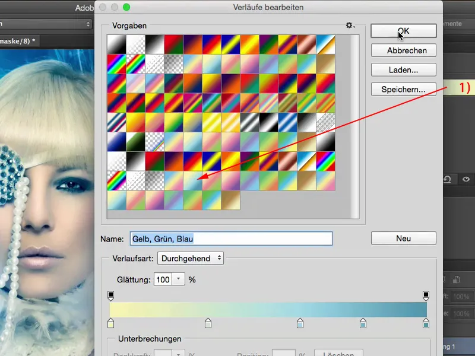Screen dimensions: 475x356
Task: Select checkered neutral-density preset in second row
Action: click(x=173, y=64)
